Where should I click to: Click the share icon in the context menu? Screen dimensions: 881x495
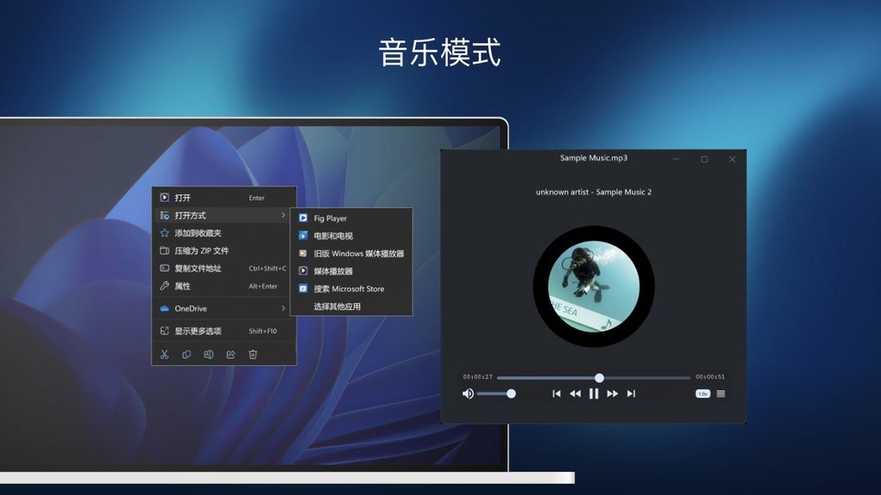[x=230, y=353]
